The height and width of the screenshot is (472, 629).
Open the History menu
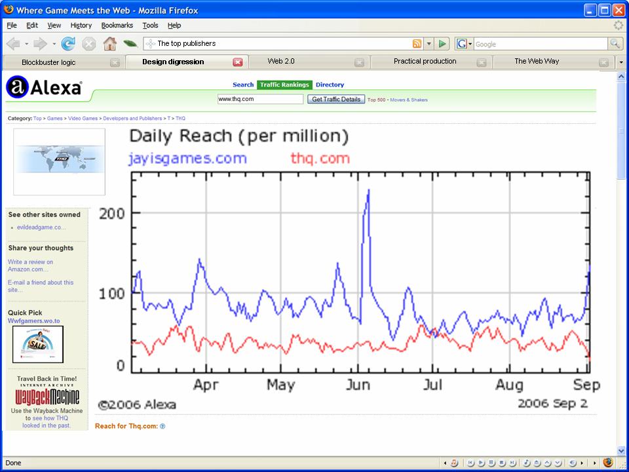tap(81, 26)
